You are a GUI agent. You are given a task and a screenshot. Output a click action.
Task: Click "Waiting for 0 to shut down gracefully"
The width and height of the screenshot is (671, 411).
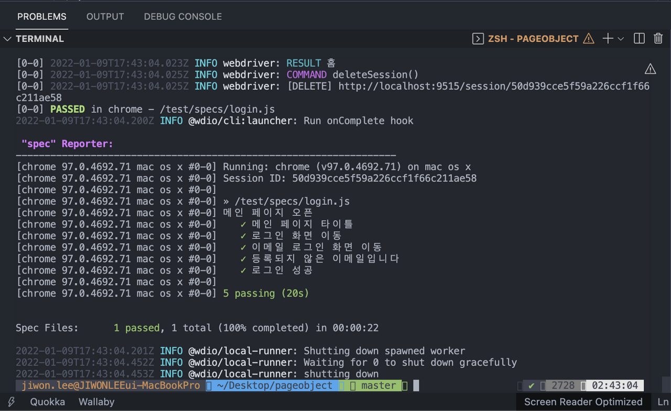[410, 363]
